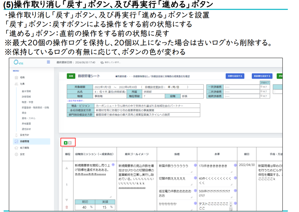This screenshot has height=212, width=299.
Task: Click the 面談欄を追加する button
Action: (x=262, y=76)
